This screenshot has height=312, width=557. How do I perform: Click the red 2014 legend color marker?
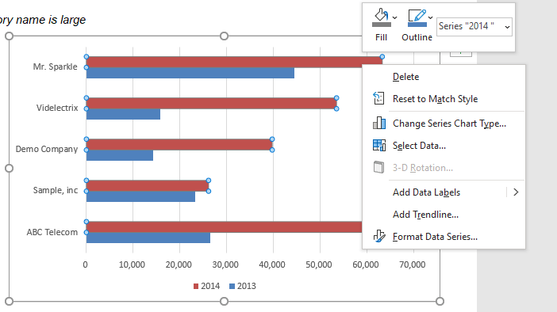[196, 287]
